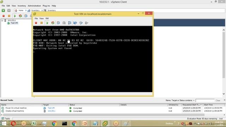Collapse the 10.0.55.1 host tree node

(2, 20)
